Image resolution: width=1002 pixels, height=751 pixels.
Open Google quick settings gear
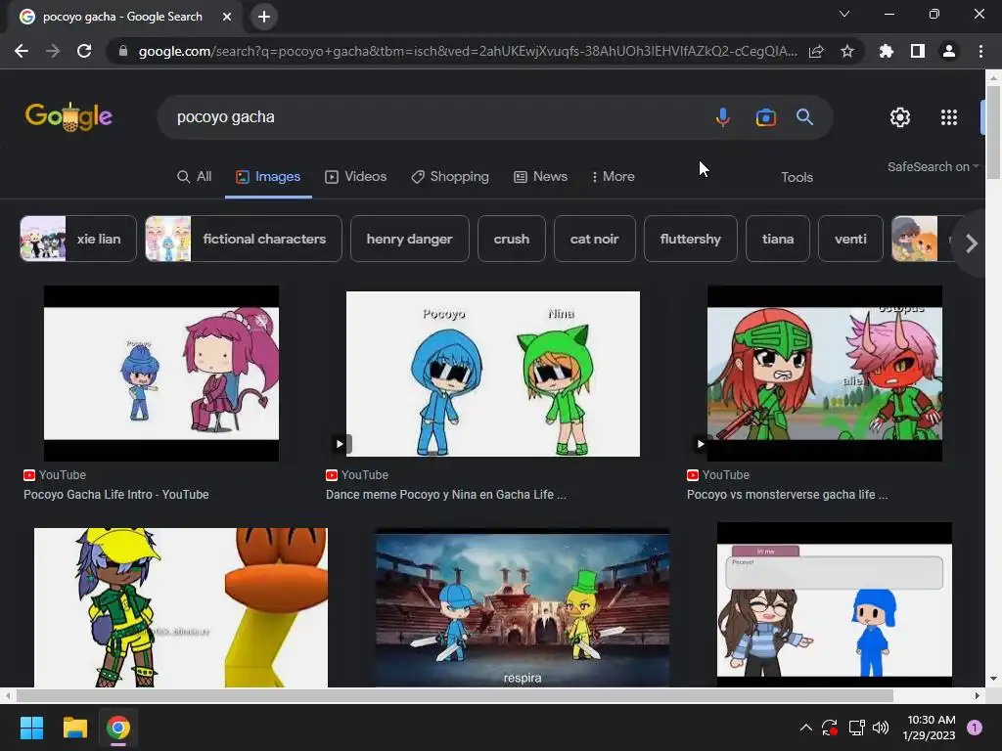point(900,117)
